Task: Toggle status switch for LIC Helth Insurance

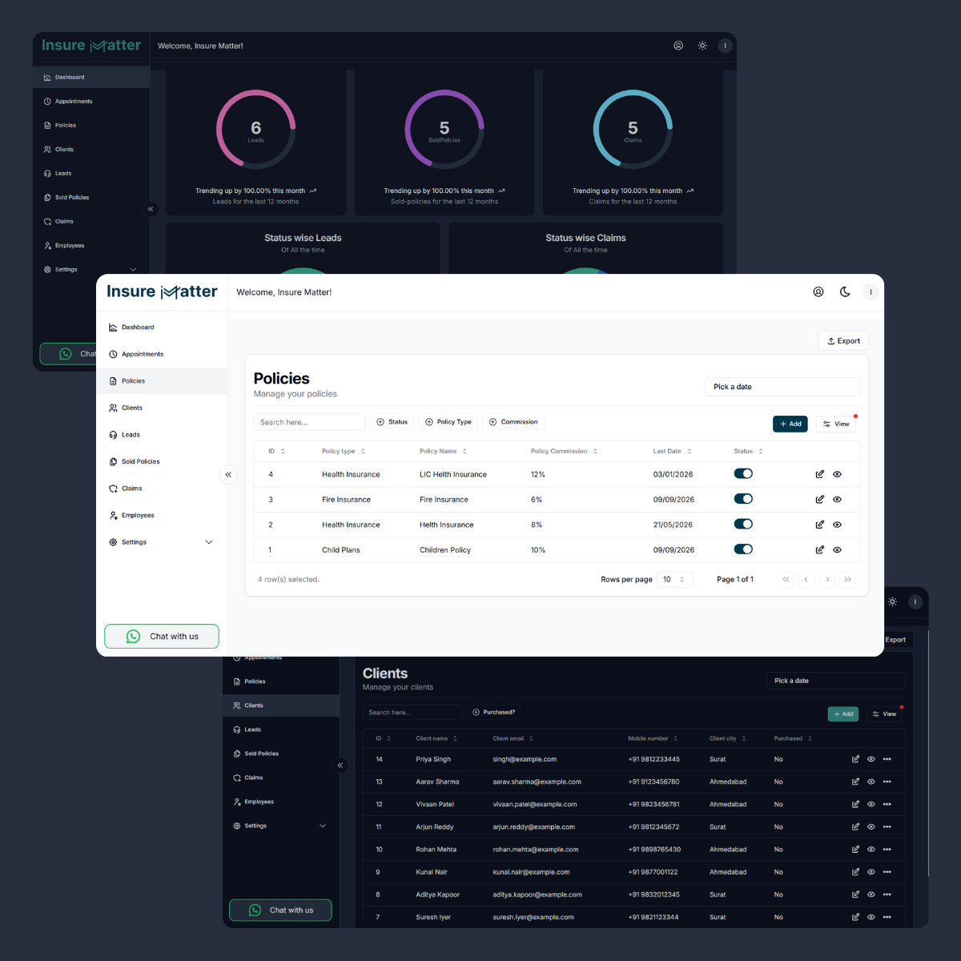Action: (x=743, y=474)
